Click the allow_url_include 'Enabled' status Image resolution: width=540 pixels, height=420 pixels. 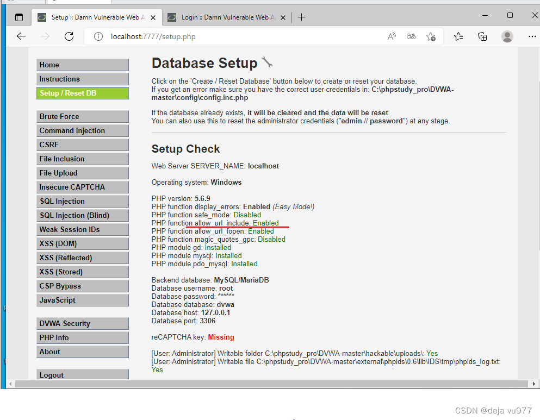265,223
